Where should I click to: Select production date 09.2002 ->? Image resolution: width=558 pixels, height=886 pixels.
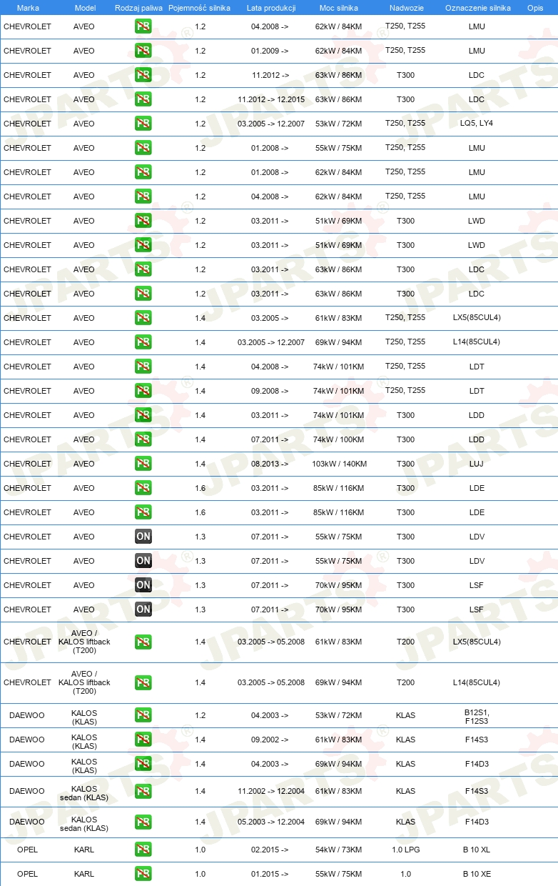click(x=270, y=740)
